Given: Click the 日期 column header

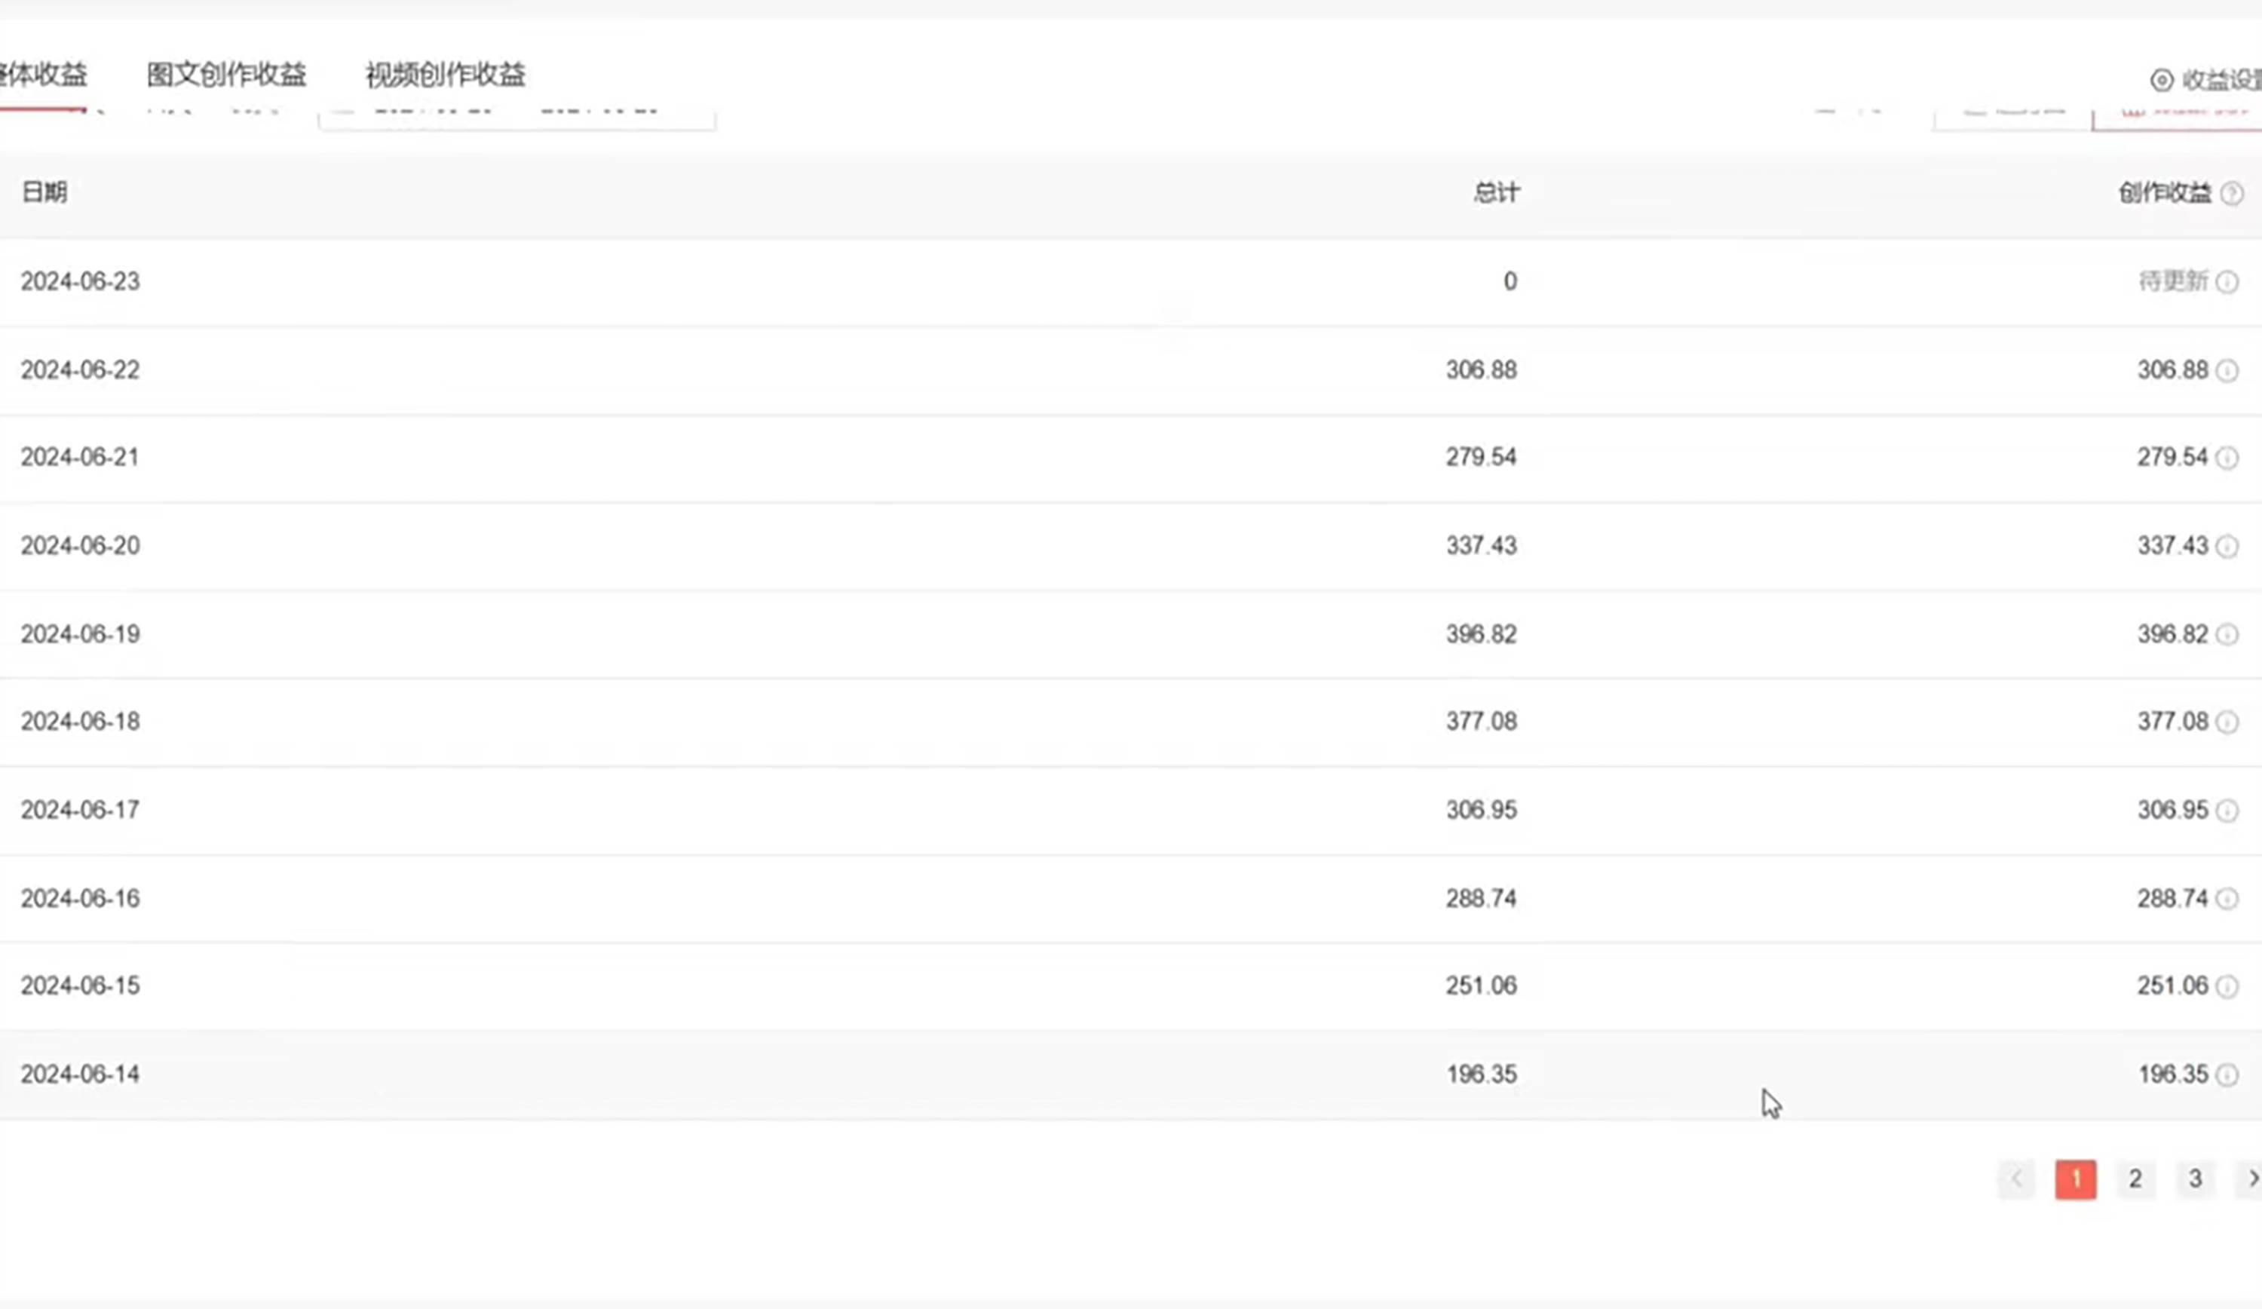Looking at the screenshot, I should click(44, 192).
